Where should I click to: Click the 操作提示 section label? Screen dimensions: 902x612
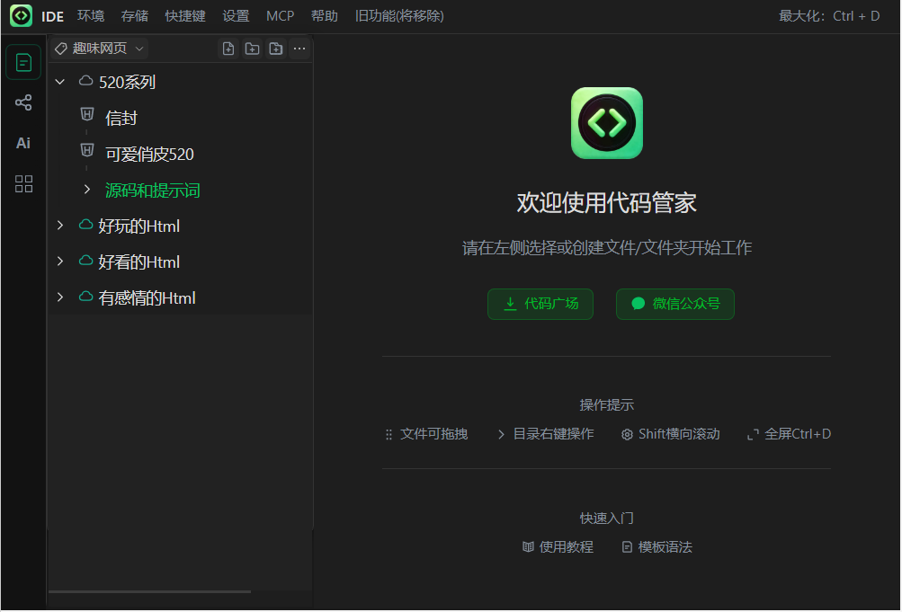606,405
